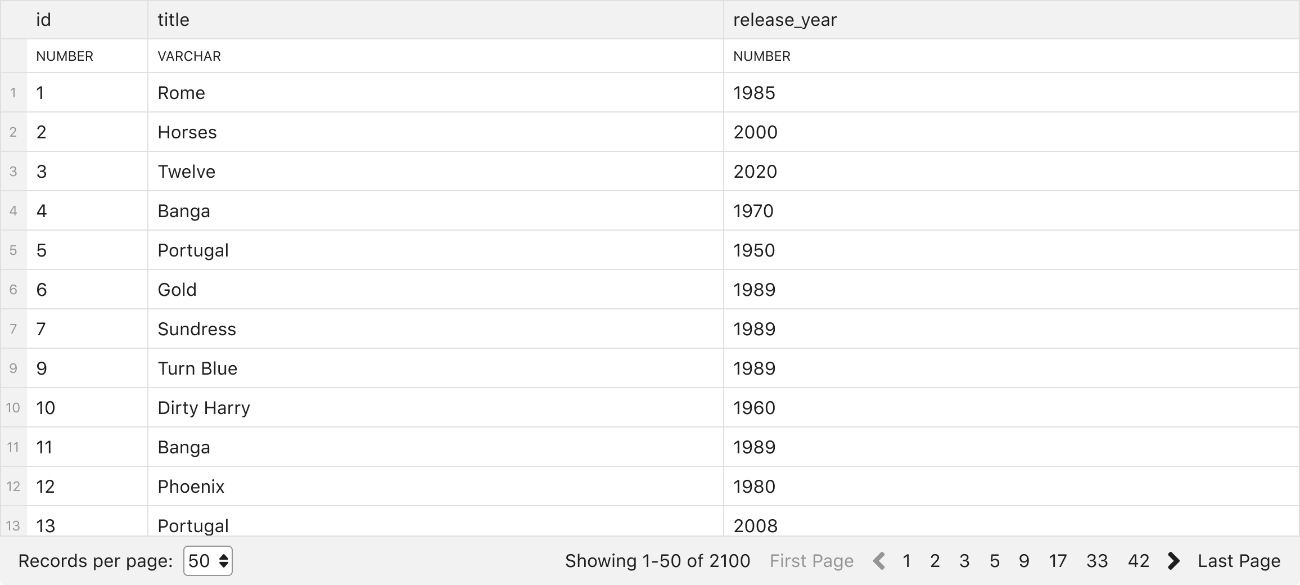Viewport: 1300px width, 585px height.
Task: Switch to page 2
Action: tap(935, 561)
